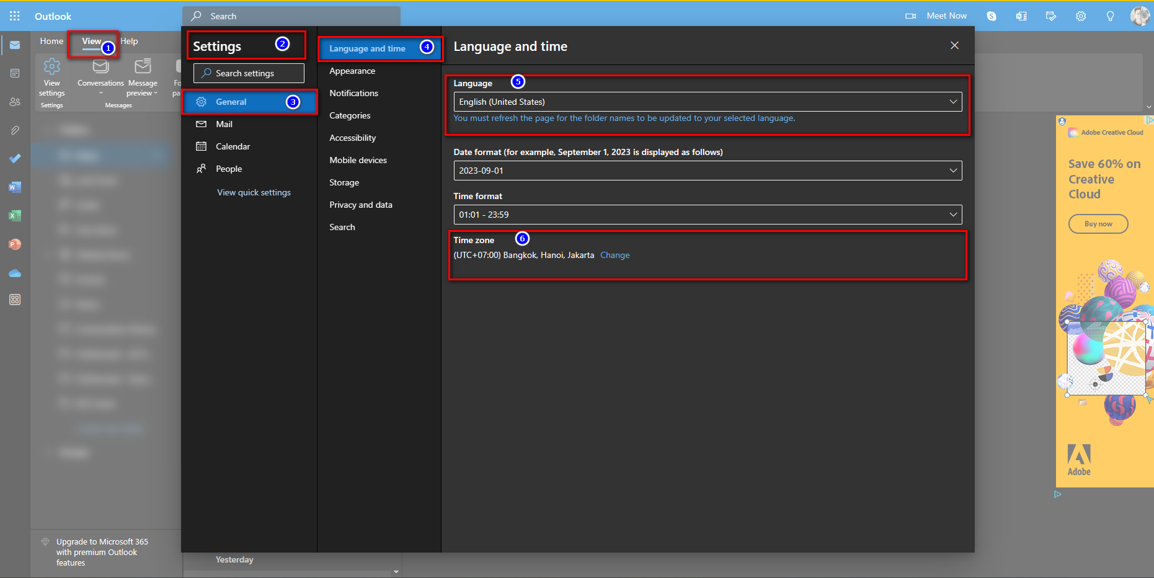The width and height of the screenshot is (1154, 578).
Task: Open Notifications settings section
Action: [353, 93]
